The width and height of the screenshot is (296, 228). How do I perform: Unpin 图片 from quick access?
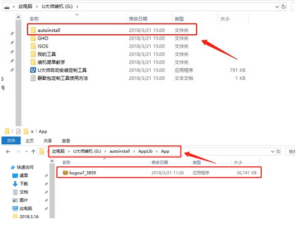(x=46, y=200)
